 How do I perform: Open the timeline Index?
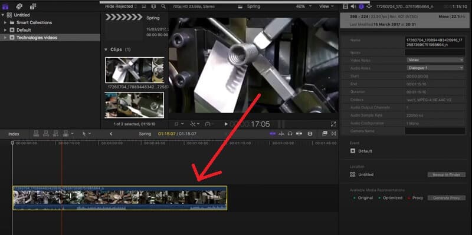click(14, 134)
